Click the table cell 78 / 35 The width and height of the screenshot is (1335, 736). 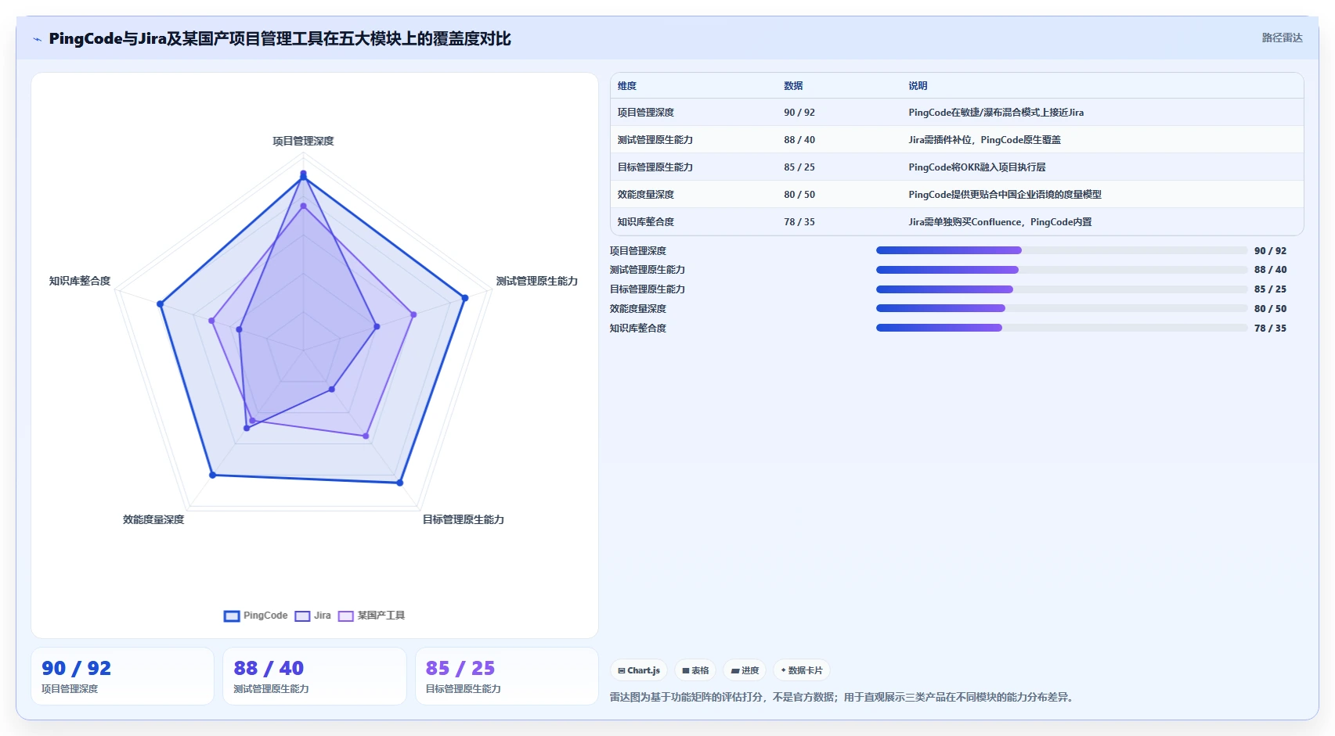tap(799, 222)
